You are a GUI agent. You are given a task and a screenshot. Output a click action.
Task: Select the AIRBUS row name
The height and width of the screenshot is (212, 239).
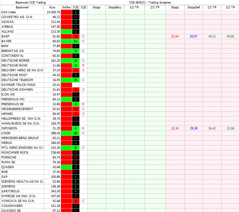7,27
